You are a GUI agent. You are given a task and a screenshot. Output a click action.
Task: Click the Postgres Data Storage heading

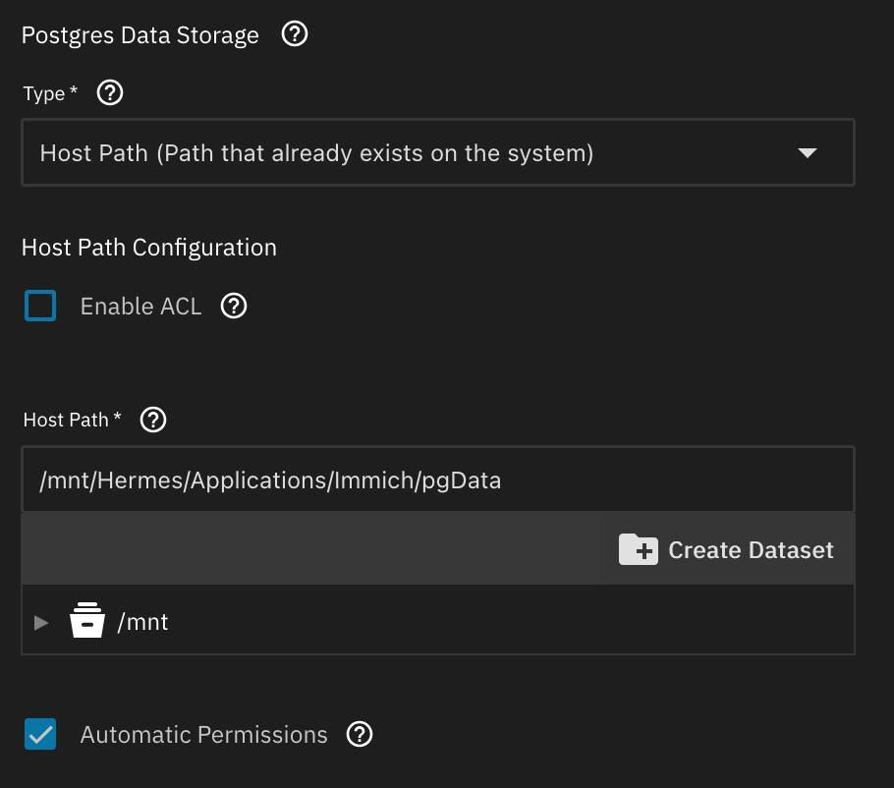pos(140,36)
